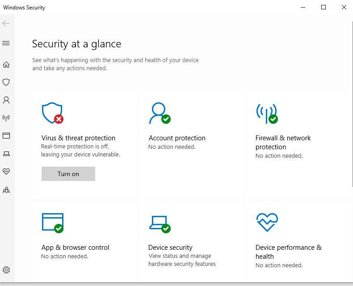Click 'No action needed.' under Device performance
353x286 pixels.
tap(279, 265)
